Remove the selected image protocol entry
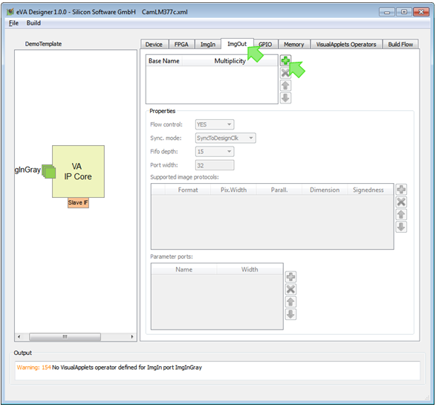This screenshot has height=407, width=436. point(401,202)
